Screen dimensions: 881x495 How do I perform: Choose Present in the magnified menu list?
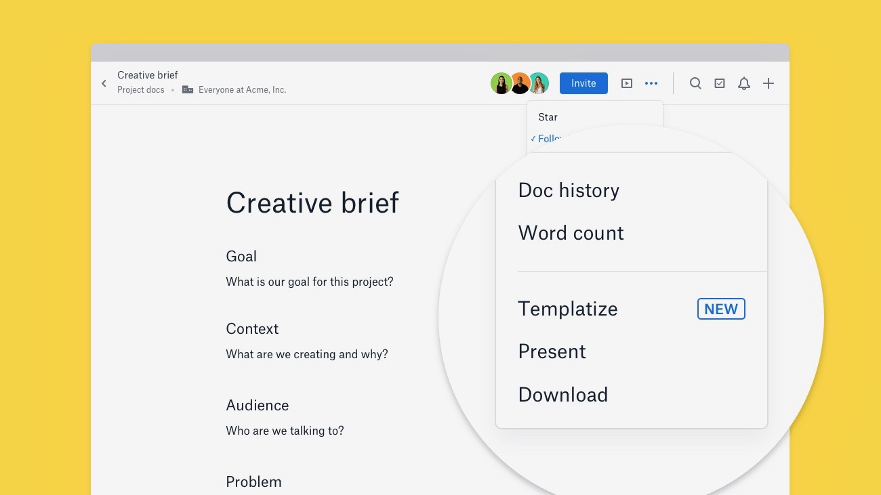click(552, 352)
